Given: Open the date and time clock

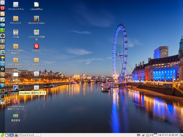Looking at the screenshot, I should (x=168, y=135).
